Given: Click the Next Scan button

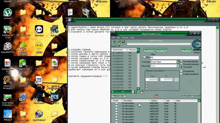Looking at the screenshot, I should coord(161,50).
